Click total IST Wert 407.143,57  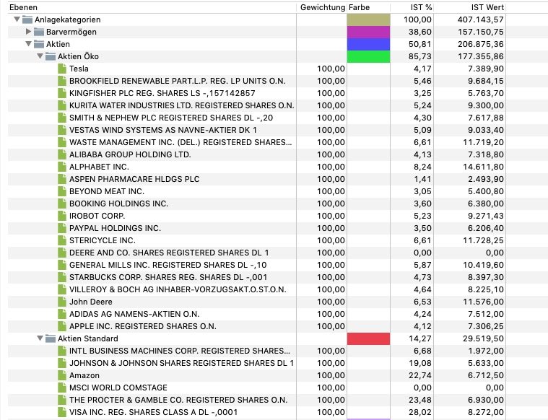[481, 19]
